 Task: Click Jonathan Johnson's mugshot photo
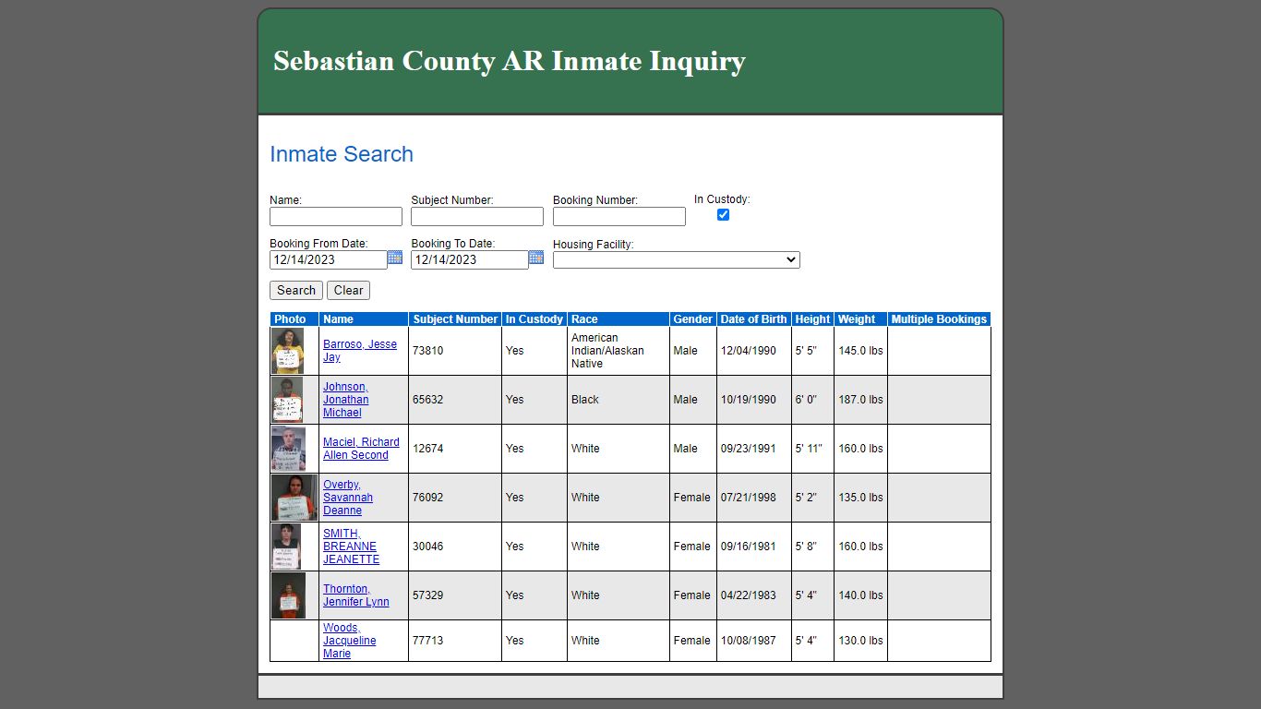287,400
